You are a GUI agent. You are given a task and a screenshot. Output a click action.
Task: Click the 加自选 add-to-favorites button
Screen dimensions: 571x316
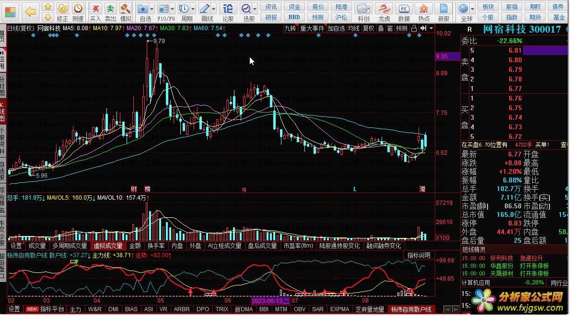click(336, 28)
